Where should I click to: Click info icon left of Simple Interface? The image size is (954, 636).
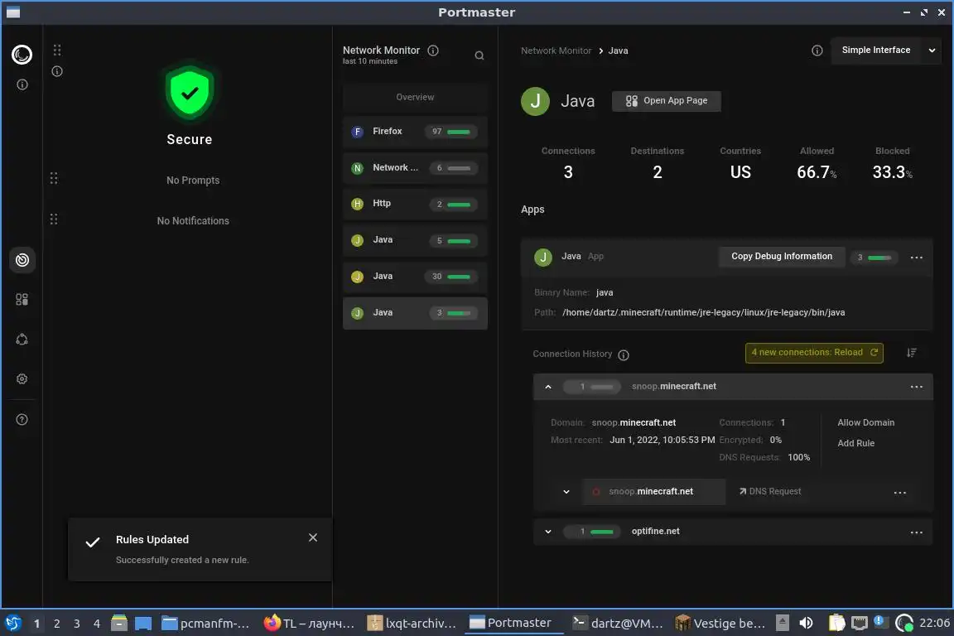(x=817, y=51)
